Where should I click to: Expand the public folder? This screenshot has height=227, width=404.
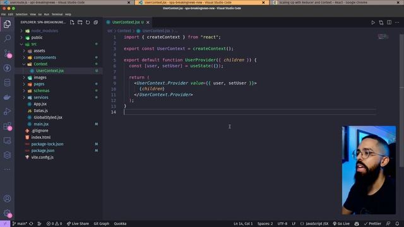pos(21,38)
